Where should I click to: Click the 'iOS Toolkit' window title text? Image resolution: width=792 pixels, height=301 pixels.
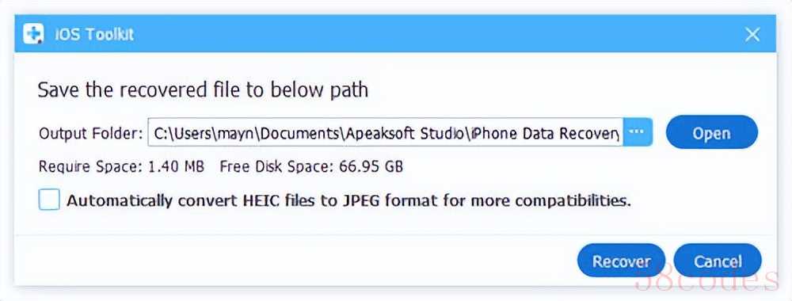coord(94,34)
